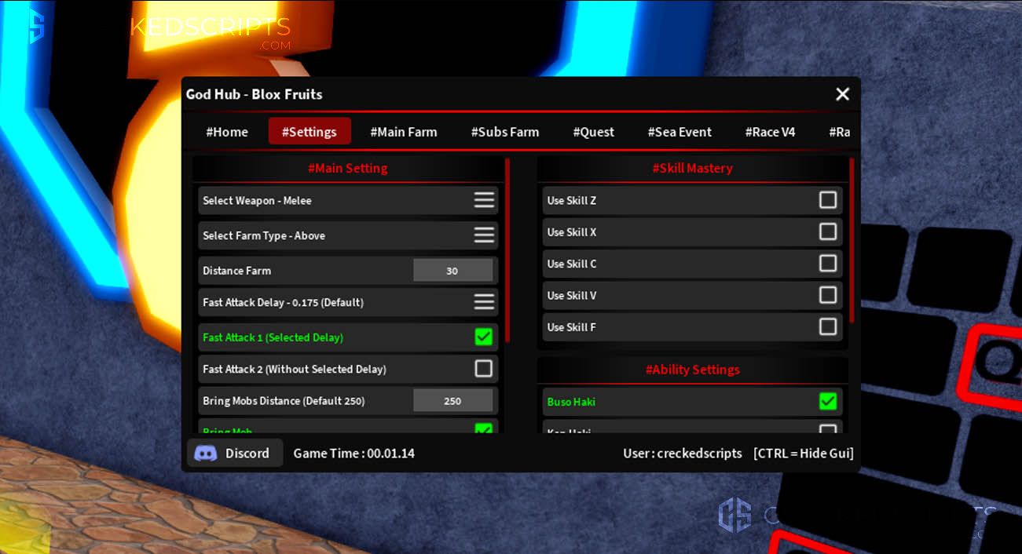Open the #Quest tab
Screen dimensions: 1022x554
pos(594,132)
